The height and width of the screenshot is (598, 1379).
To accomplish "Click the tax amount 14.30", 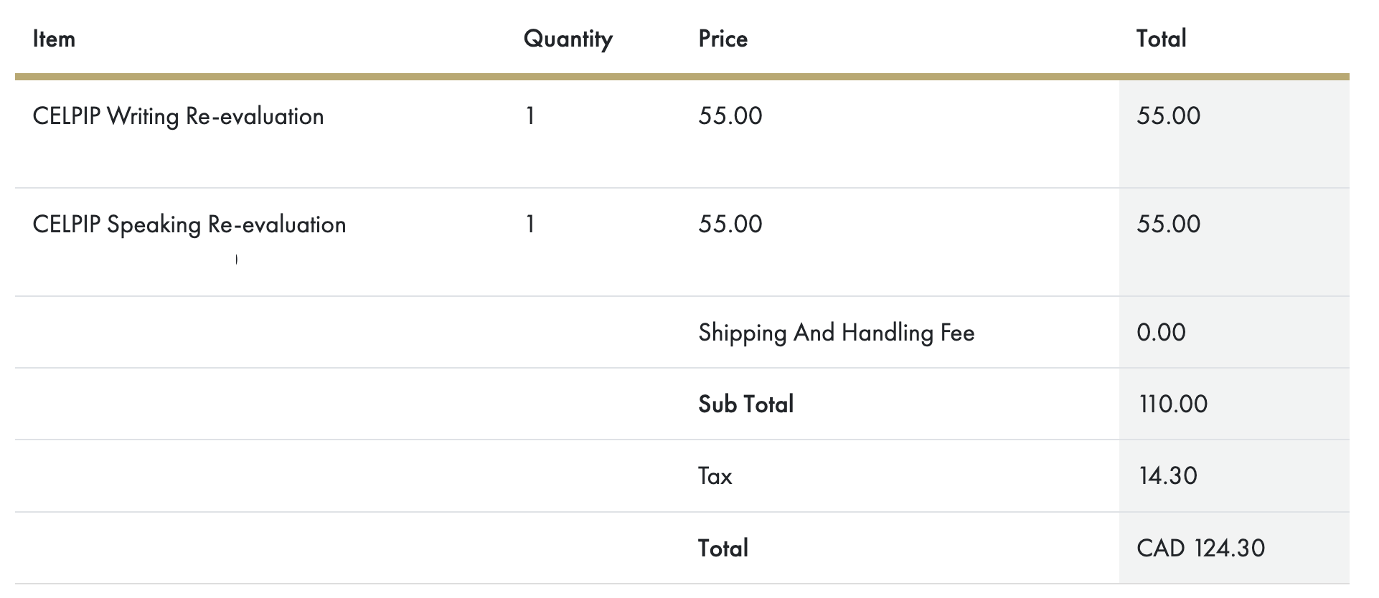I will [x=1167, y=476].
